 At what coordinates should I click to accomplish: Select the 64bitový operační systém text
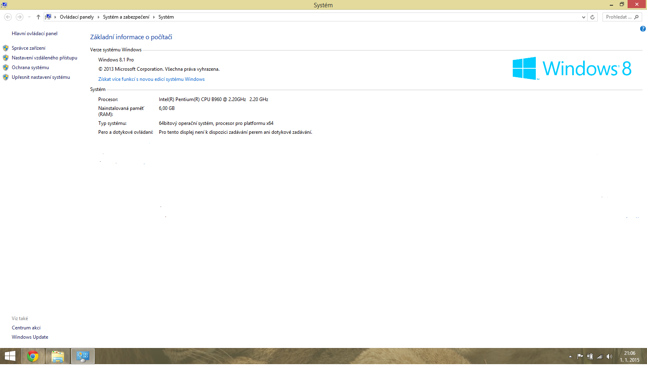(216, 123)
